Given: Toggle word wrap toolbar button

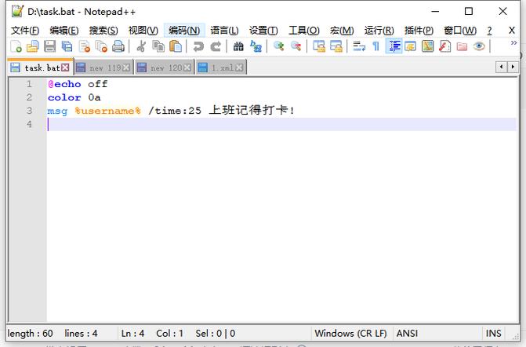Looking at the screenshot, I should click(359, 46).
